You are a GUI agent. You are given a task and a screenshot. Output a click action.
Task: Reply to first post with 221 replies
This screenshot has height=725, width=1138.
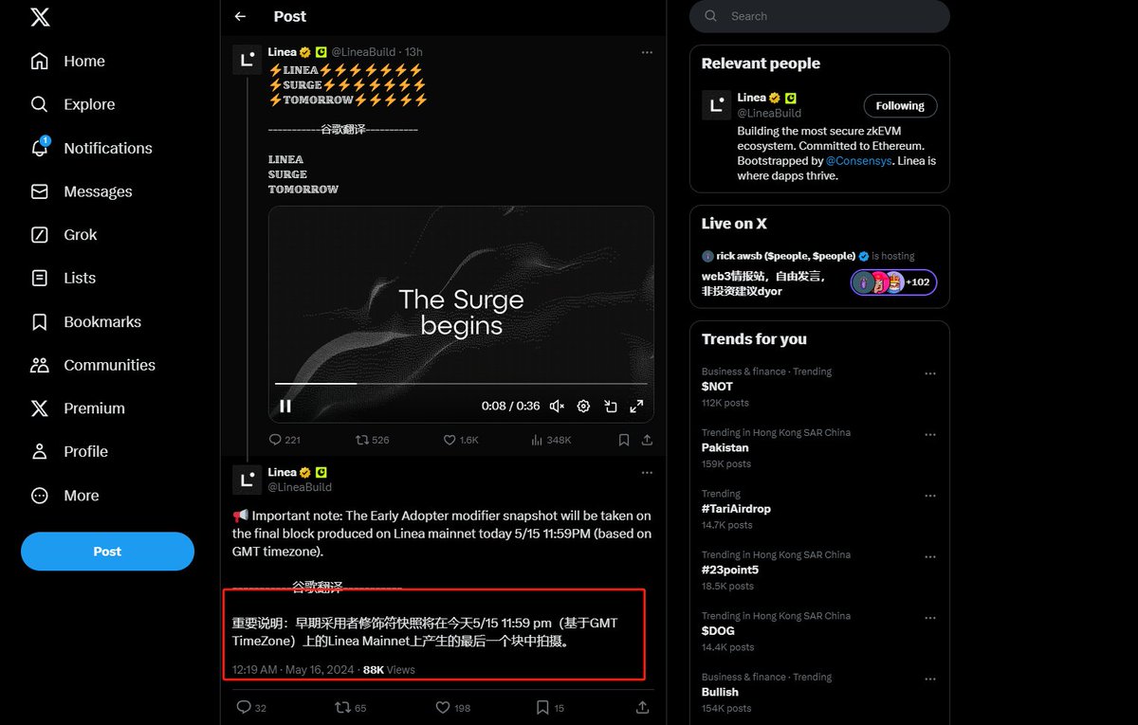284,440
